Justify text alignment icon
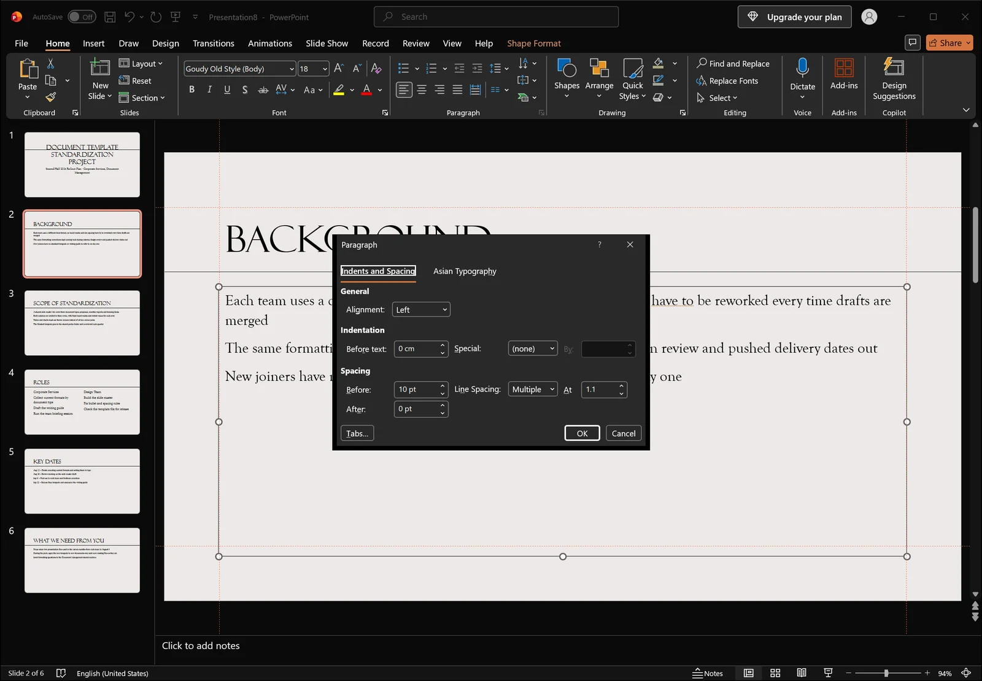The image size is (982, 681). tap(457, 90)
